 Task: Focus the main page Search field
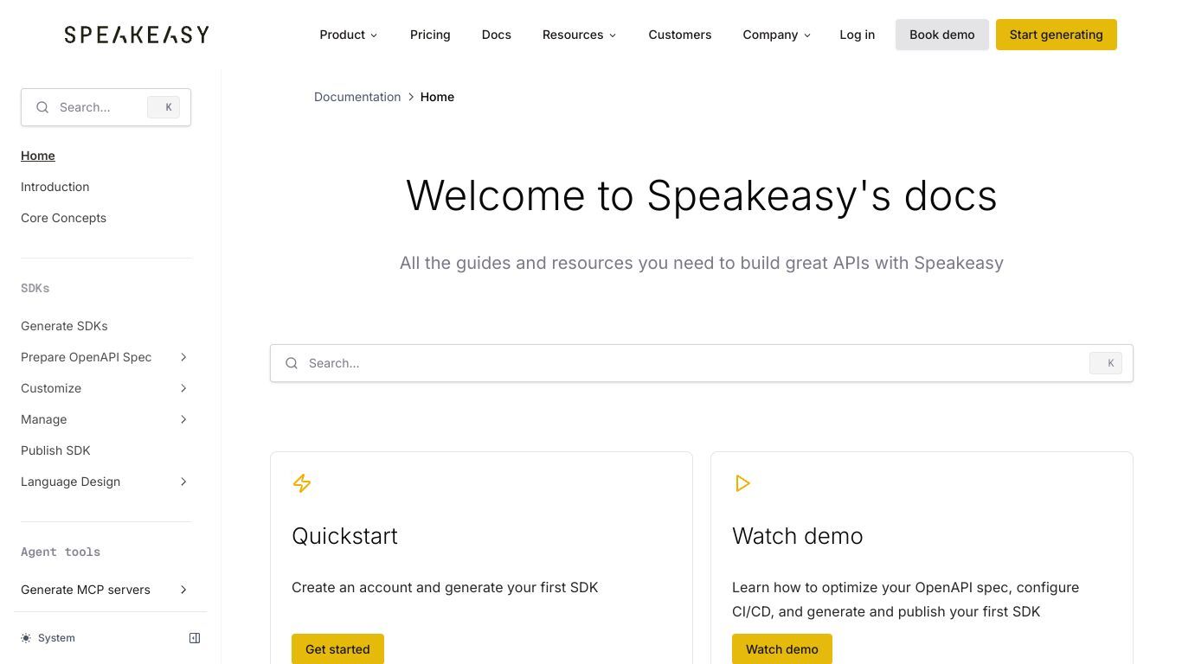click(701, 363)
